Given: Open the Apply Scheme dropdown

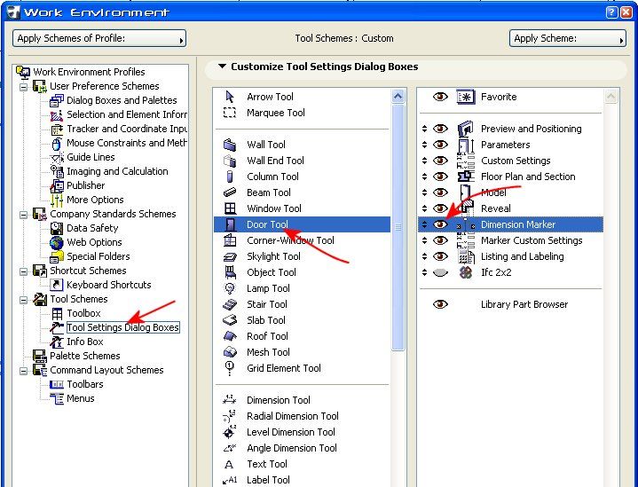Looking at the screenshot, I should tap(568, 38).
